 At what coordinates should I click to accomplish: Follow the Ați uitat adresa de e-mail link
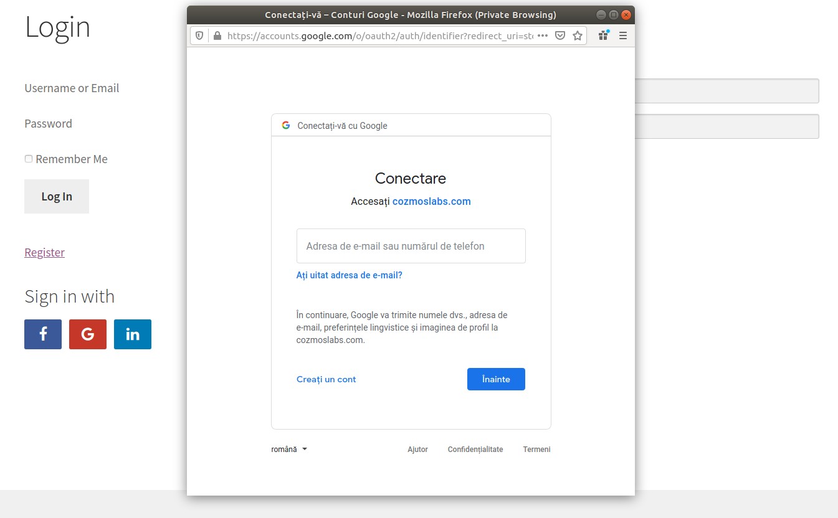350,275
